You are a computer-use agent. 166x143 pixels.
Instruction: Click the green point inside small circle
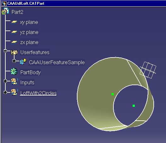click(134, 106)
